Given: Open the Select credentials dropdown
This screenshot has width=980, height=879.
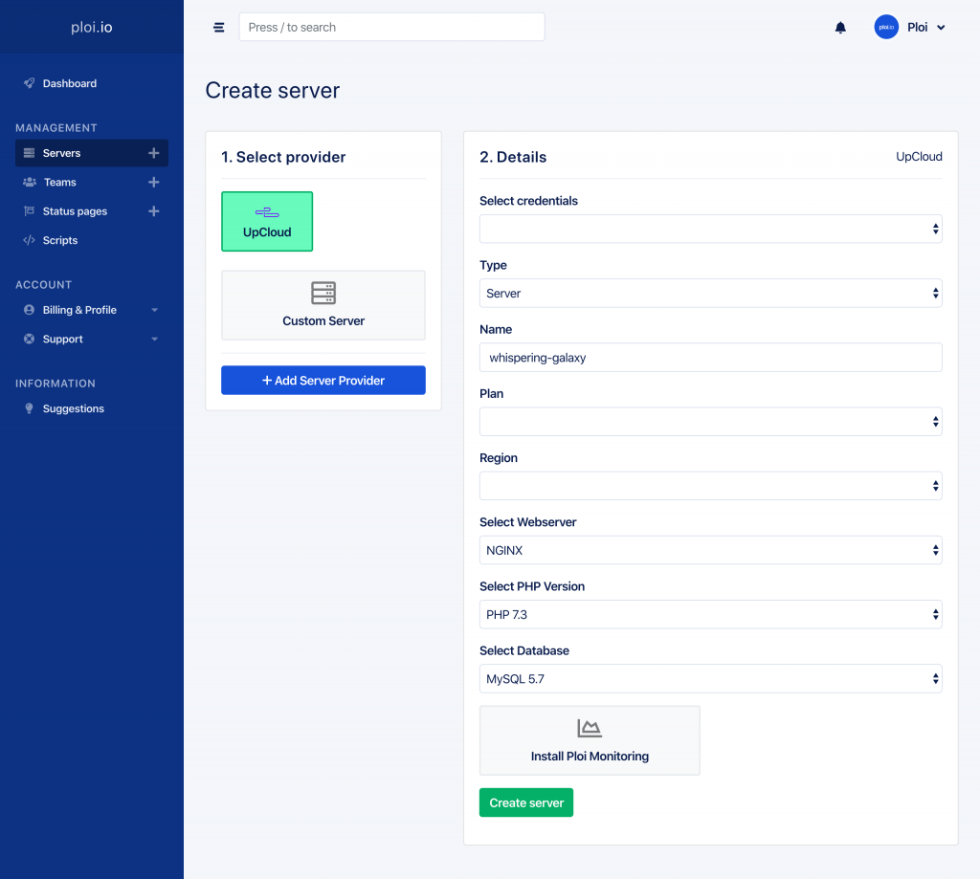Looking at the screenshot, I should [710, 229].
